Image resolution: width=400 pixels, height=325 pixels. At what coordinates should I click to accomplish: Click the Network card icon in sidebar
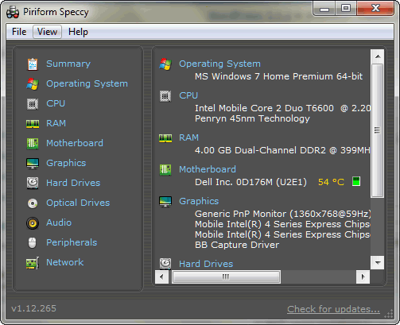coord(33,263)
